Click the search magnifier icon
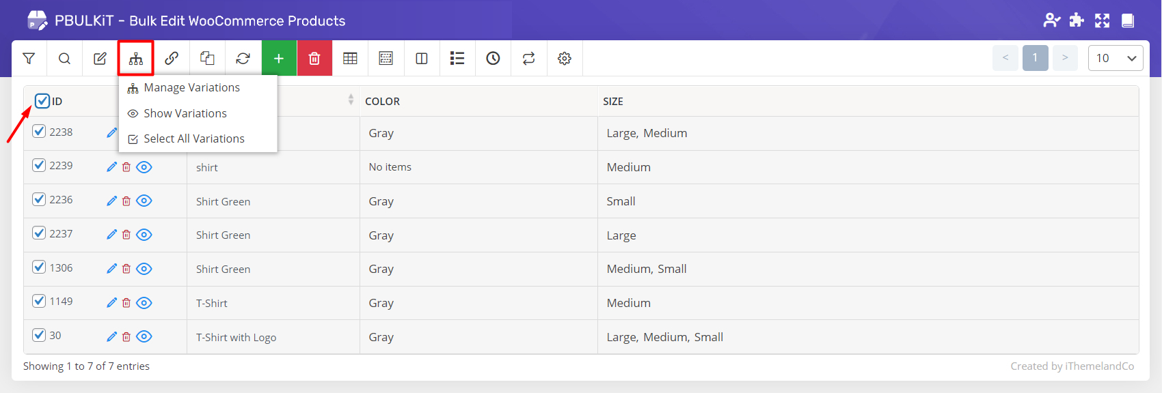1162x393 pixels. tap(64, 59)
